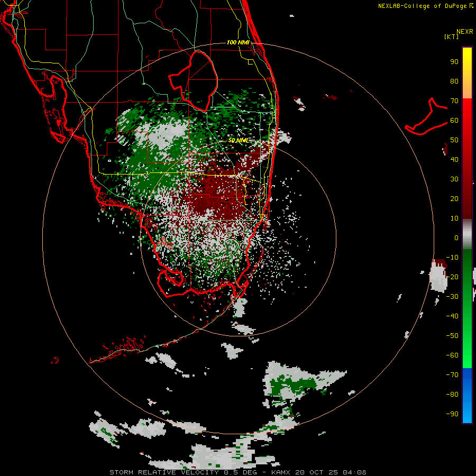Click the yellow top segment of the color bar
Screen dimensions: 476x476
(467, 73)
